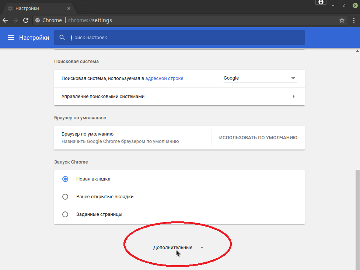The height and width of the screenshot is (270, 360).
Task: Choose the Заданные страницы radio button
Action: pyautogui.click(x=65, y=214)
